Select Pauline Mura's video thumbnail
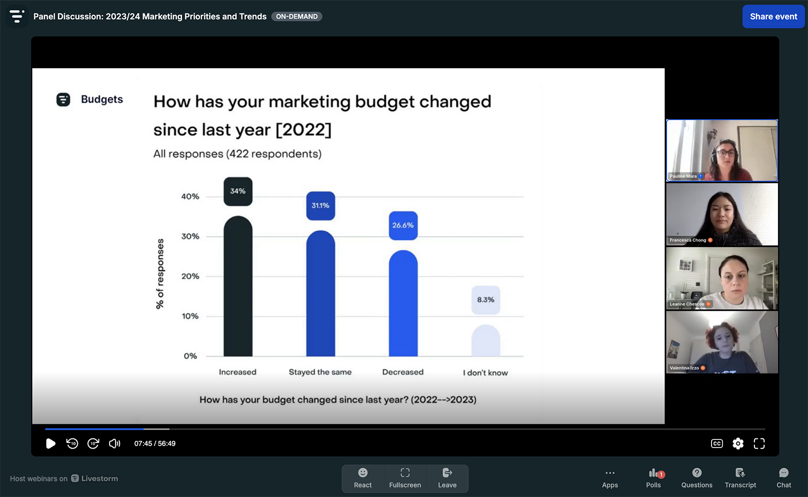Viewport: 808px width, 497px height. click(722, 151)
